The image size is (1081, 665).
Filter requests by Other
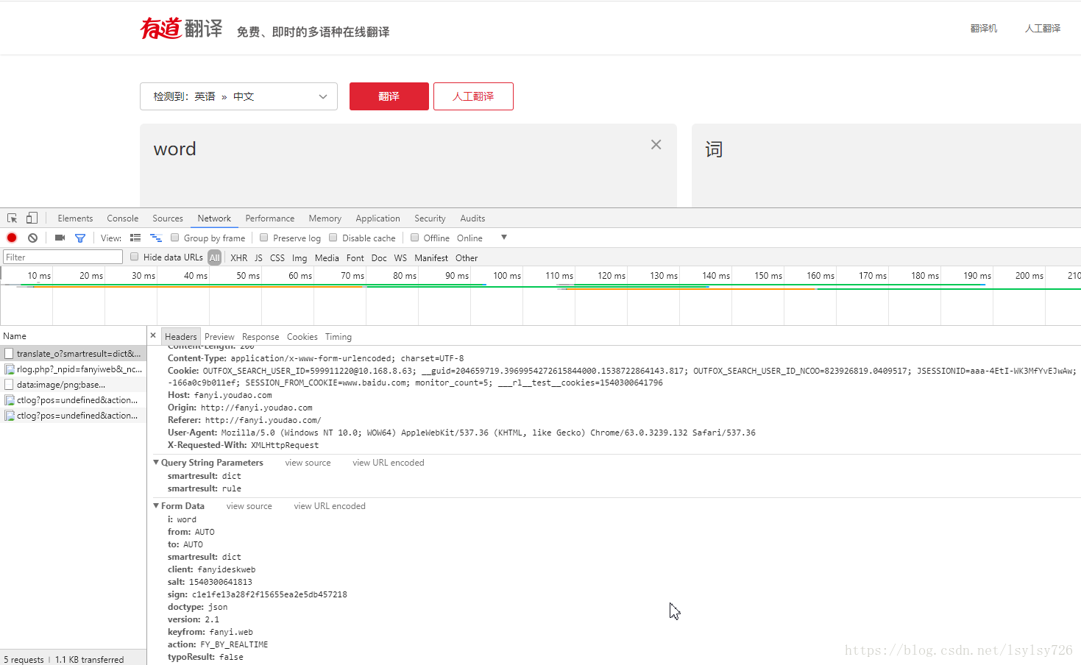click(x=467, y=258)
